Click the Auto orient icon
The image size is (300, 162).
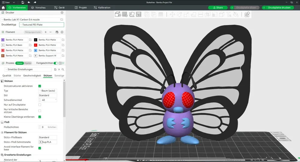pyautogui.click(x=132, y=14)
